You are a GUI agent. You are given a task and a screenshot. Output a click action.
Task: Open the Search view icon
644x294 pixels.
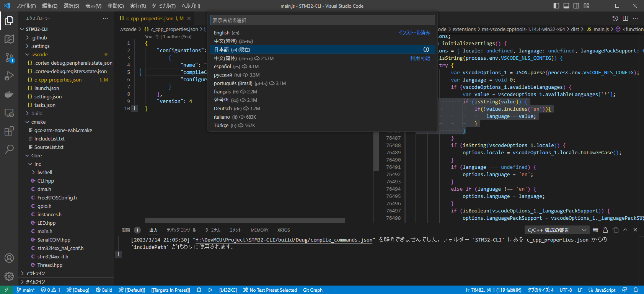pos(9,149)
